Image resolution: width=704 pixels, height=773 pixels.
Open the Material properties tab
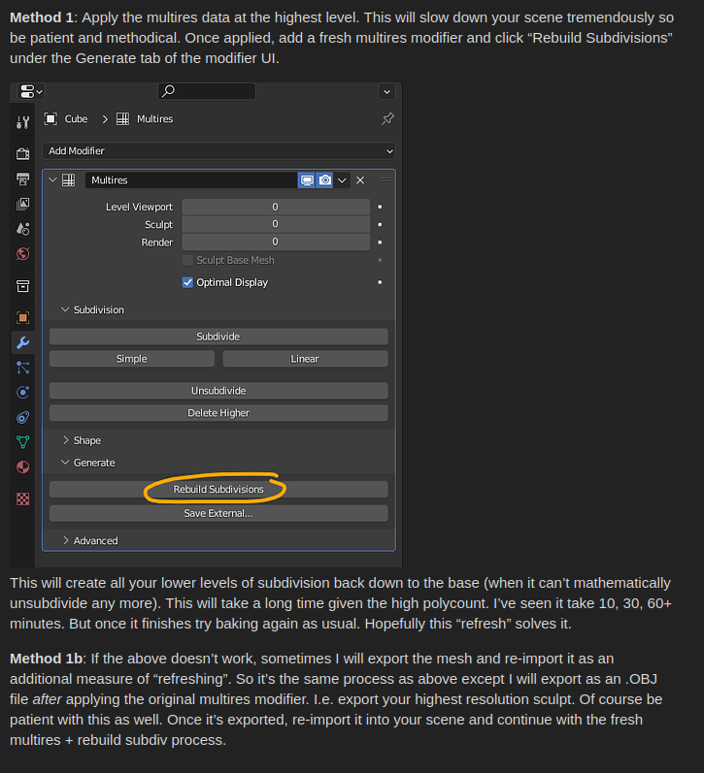pyautogui.click(x=22, y=467)
